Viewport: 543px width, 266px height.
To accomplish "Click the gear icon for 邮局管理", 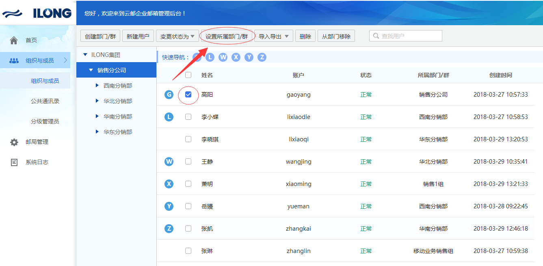I will pos(14,142).
